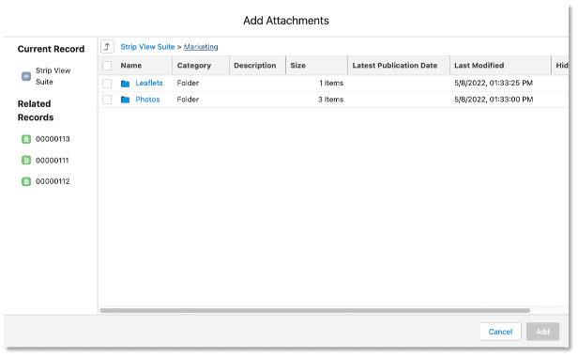Sort by the Category column header

[x=194, y=66]
